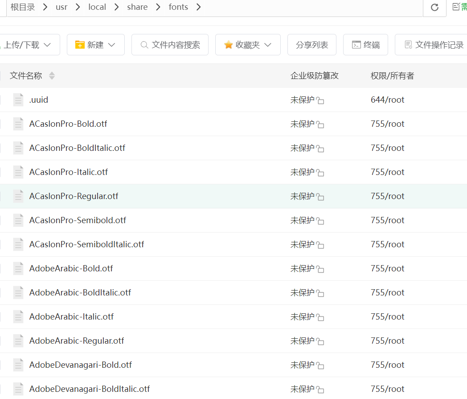Click lock icon for ACaslonPro-SemiboldItalic.otf
Viewport: 467px width, 399px height.
(320, 245)
